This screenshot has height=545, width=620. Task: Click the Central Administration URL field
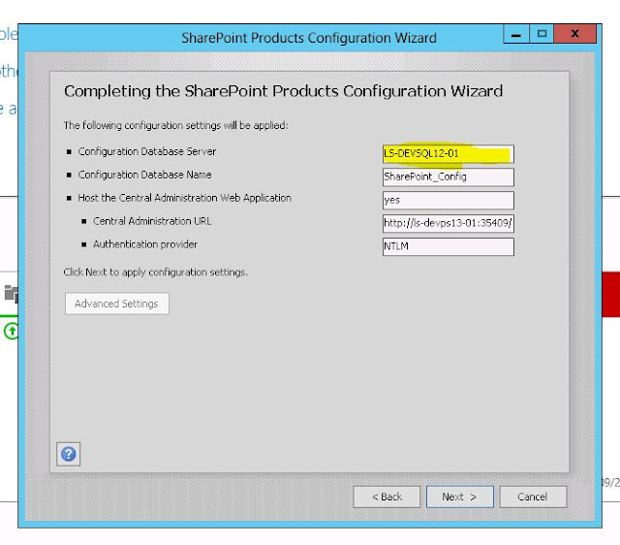pos(448,223)
